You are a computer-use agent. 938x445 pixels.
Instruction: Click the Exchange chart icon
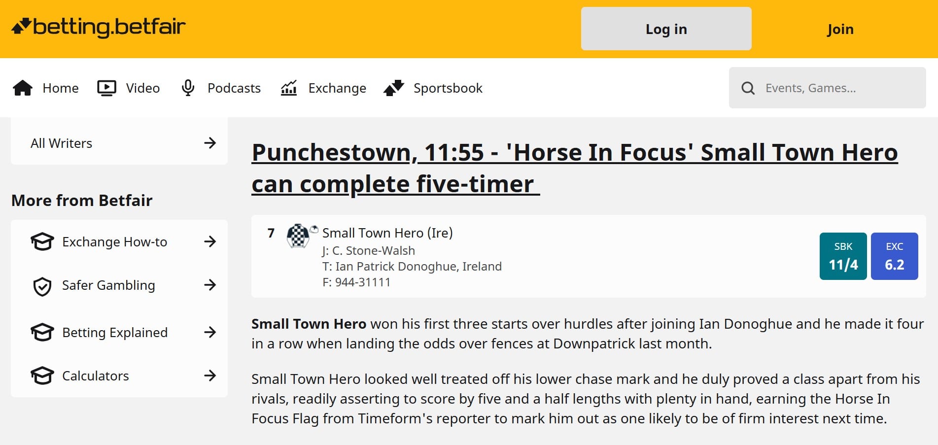(289, 88)
